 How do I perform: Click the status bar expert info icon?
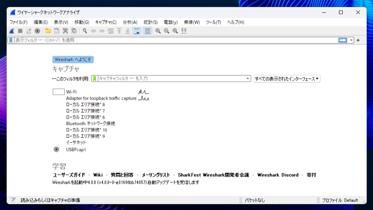pyautogui.click(x=13, y=200)
